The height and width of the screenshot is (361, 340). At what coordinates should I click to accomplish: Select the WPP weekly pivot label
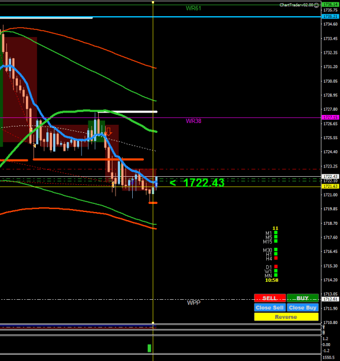194,303
